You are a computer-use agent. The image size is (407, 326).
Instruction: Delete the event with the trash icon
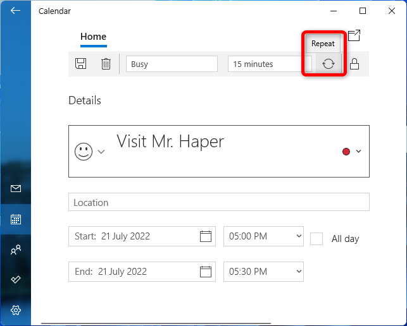pos(106,64)
